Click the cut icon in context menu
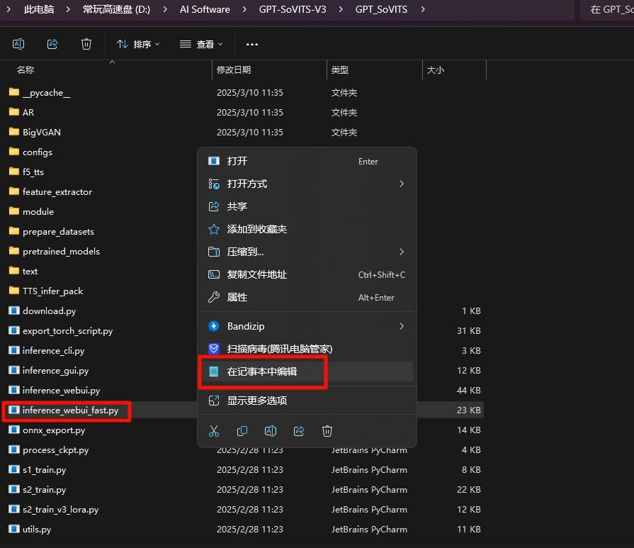Screen dimensions: 634x548 tap(214, 431)
